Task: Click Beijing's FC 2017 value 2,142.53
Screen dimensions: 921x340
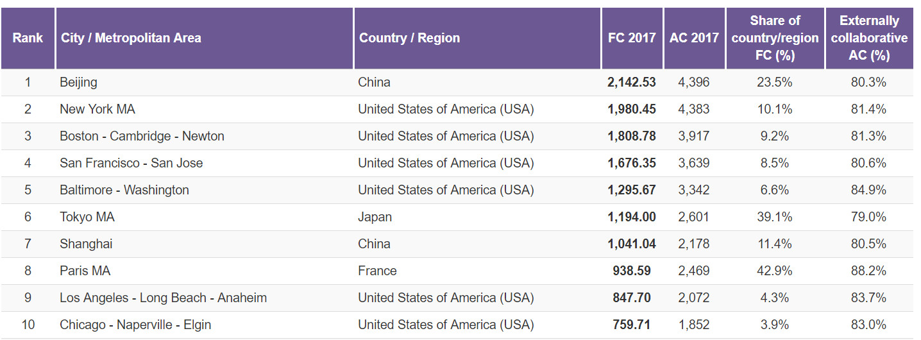Action: pyautogui.click(x=632, y=82)
